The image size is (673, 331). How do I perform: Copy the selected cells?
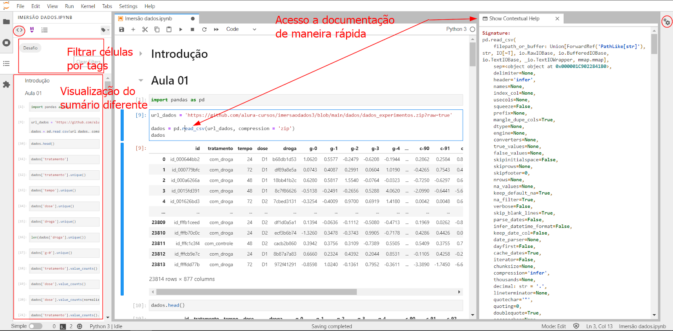157,29
